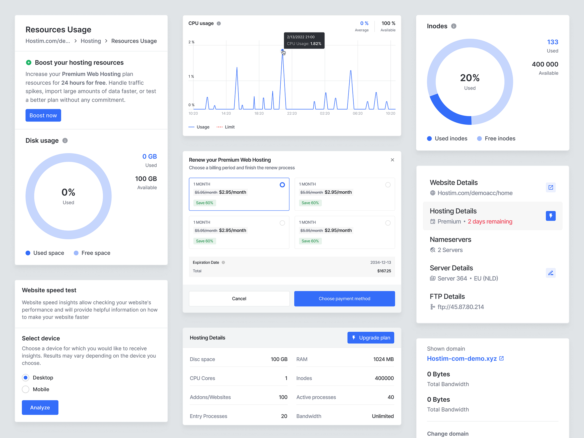Click the Inodes info icon
The height and width of the screenshot is (438, 584).
click(453, 26)
